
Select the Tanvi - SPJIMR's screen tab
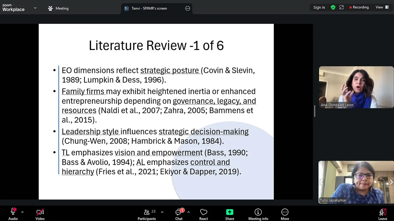click(x=149, y=8)
